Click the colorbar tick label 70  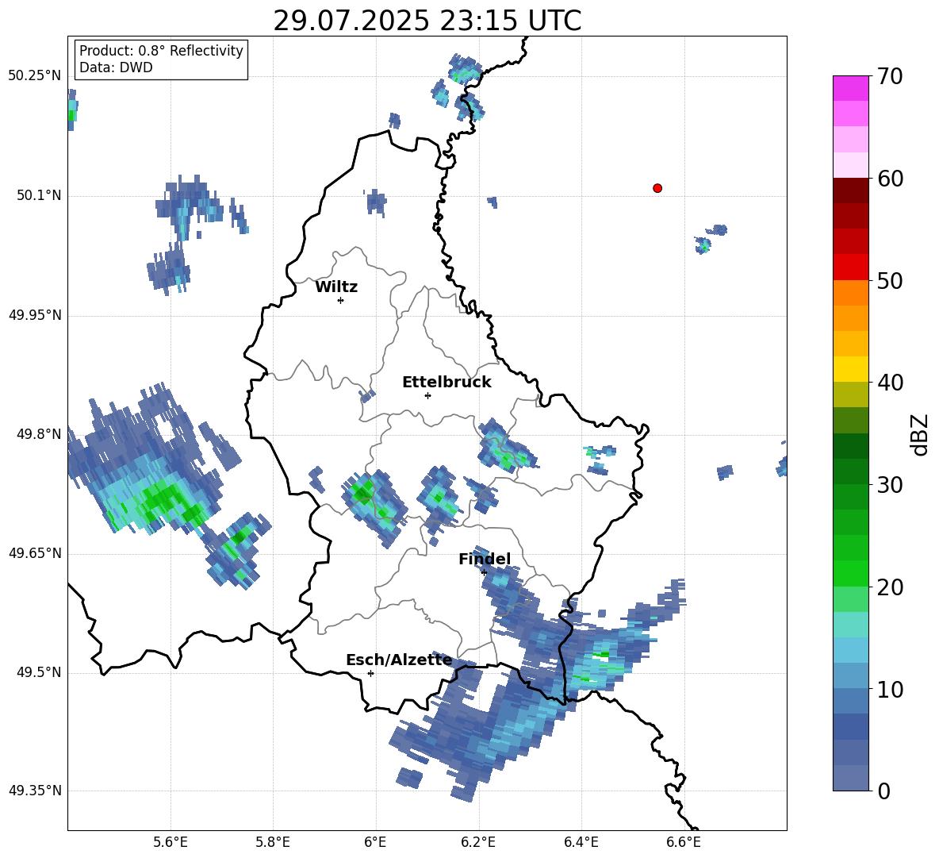point(889,77)
